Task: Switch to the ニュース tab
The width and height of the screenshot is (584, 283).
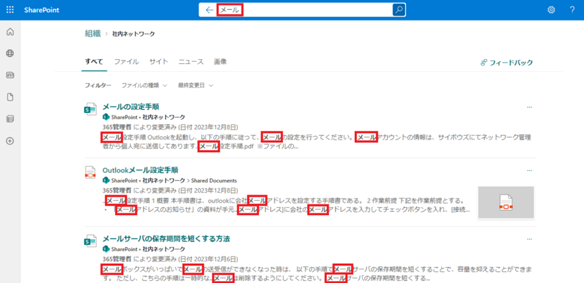Action: coord(191,62)
